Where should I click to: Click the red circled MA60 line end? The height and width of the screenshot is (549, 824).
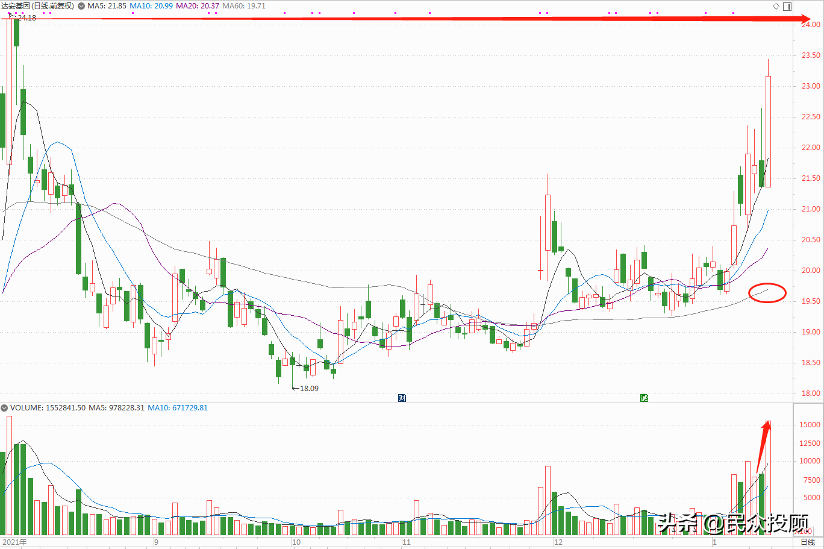[x=767, y=293]
